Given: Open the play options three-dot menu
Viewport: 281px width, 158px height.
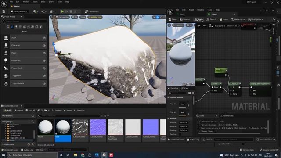Looking at the screenshot, I should coord(79,11).
